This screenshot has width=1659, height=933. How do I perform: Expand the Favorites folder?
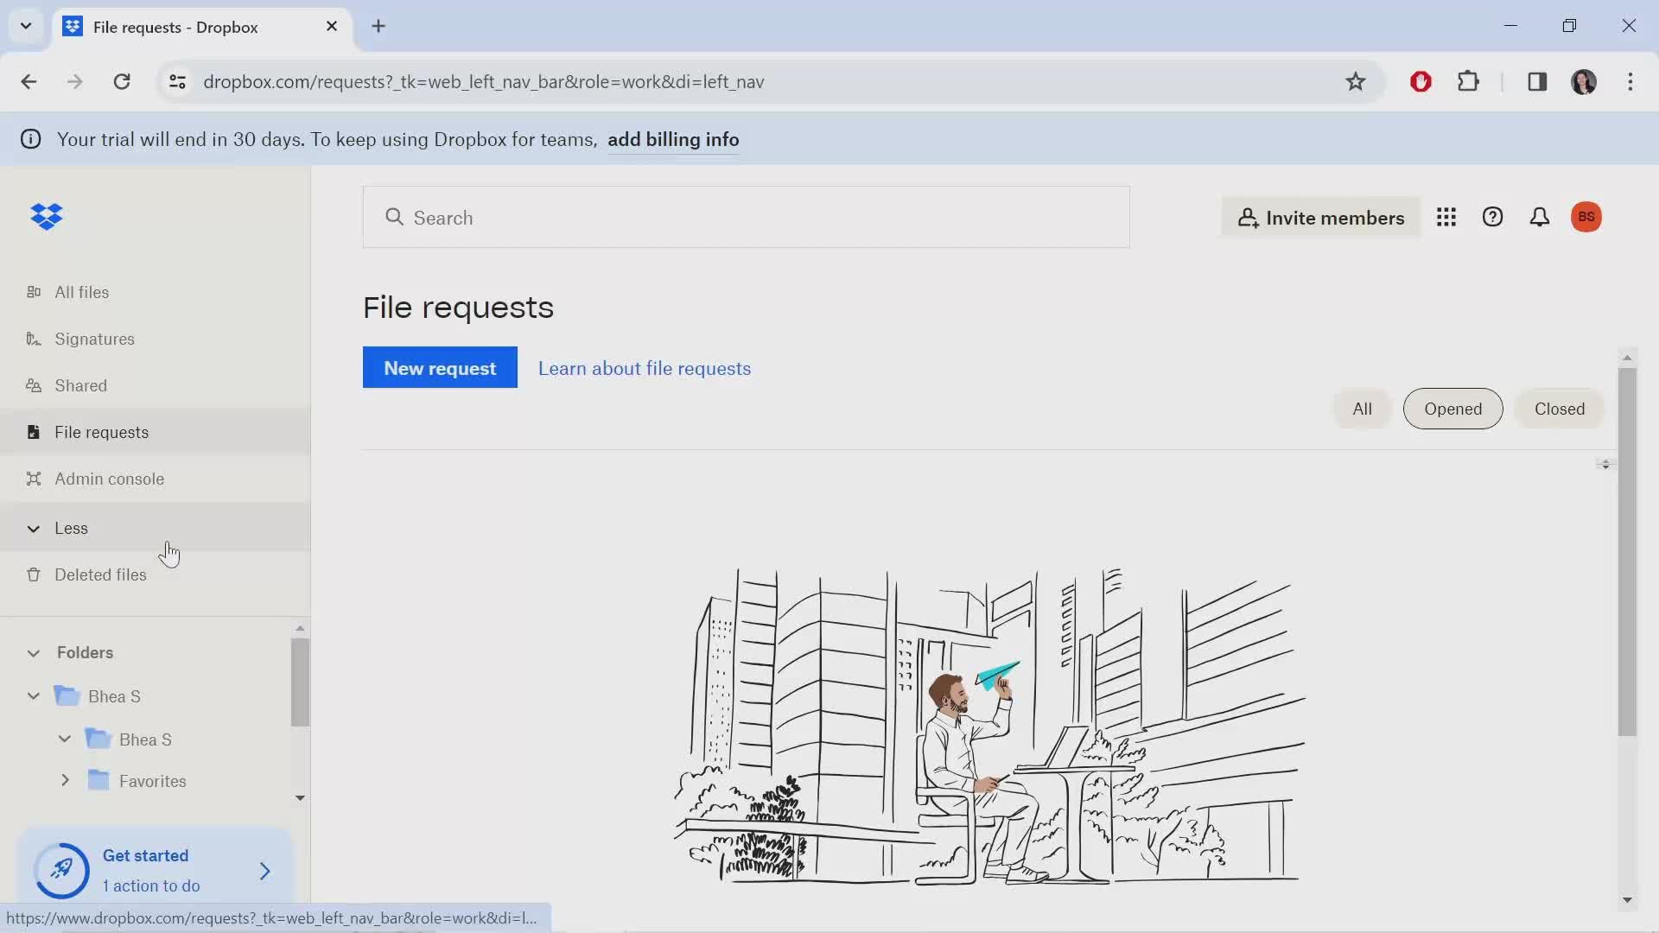coord(65,780)
